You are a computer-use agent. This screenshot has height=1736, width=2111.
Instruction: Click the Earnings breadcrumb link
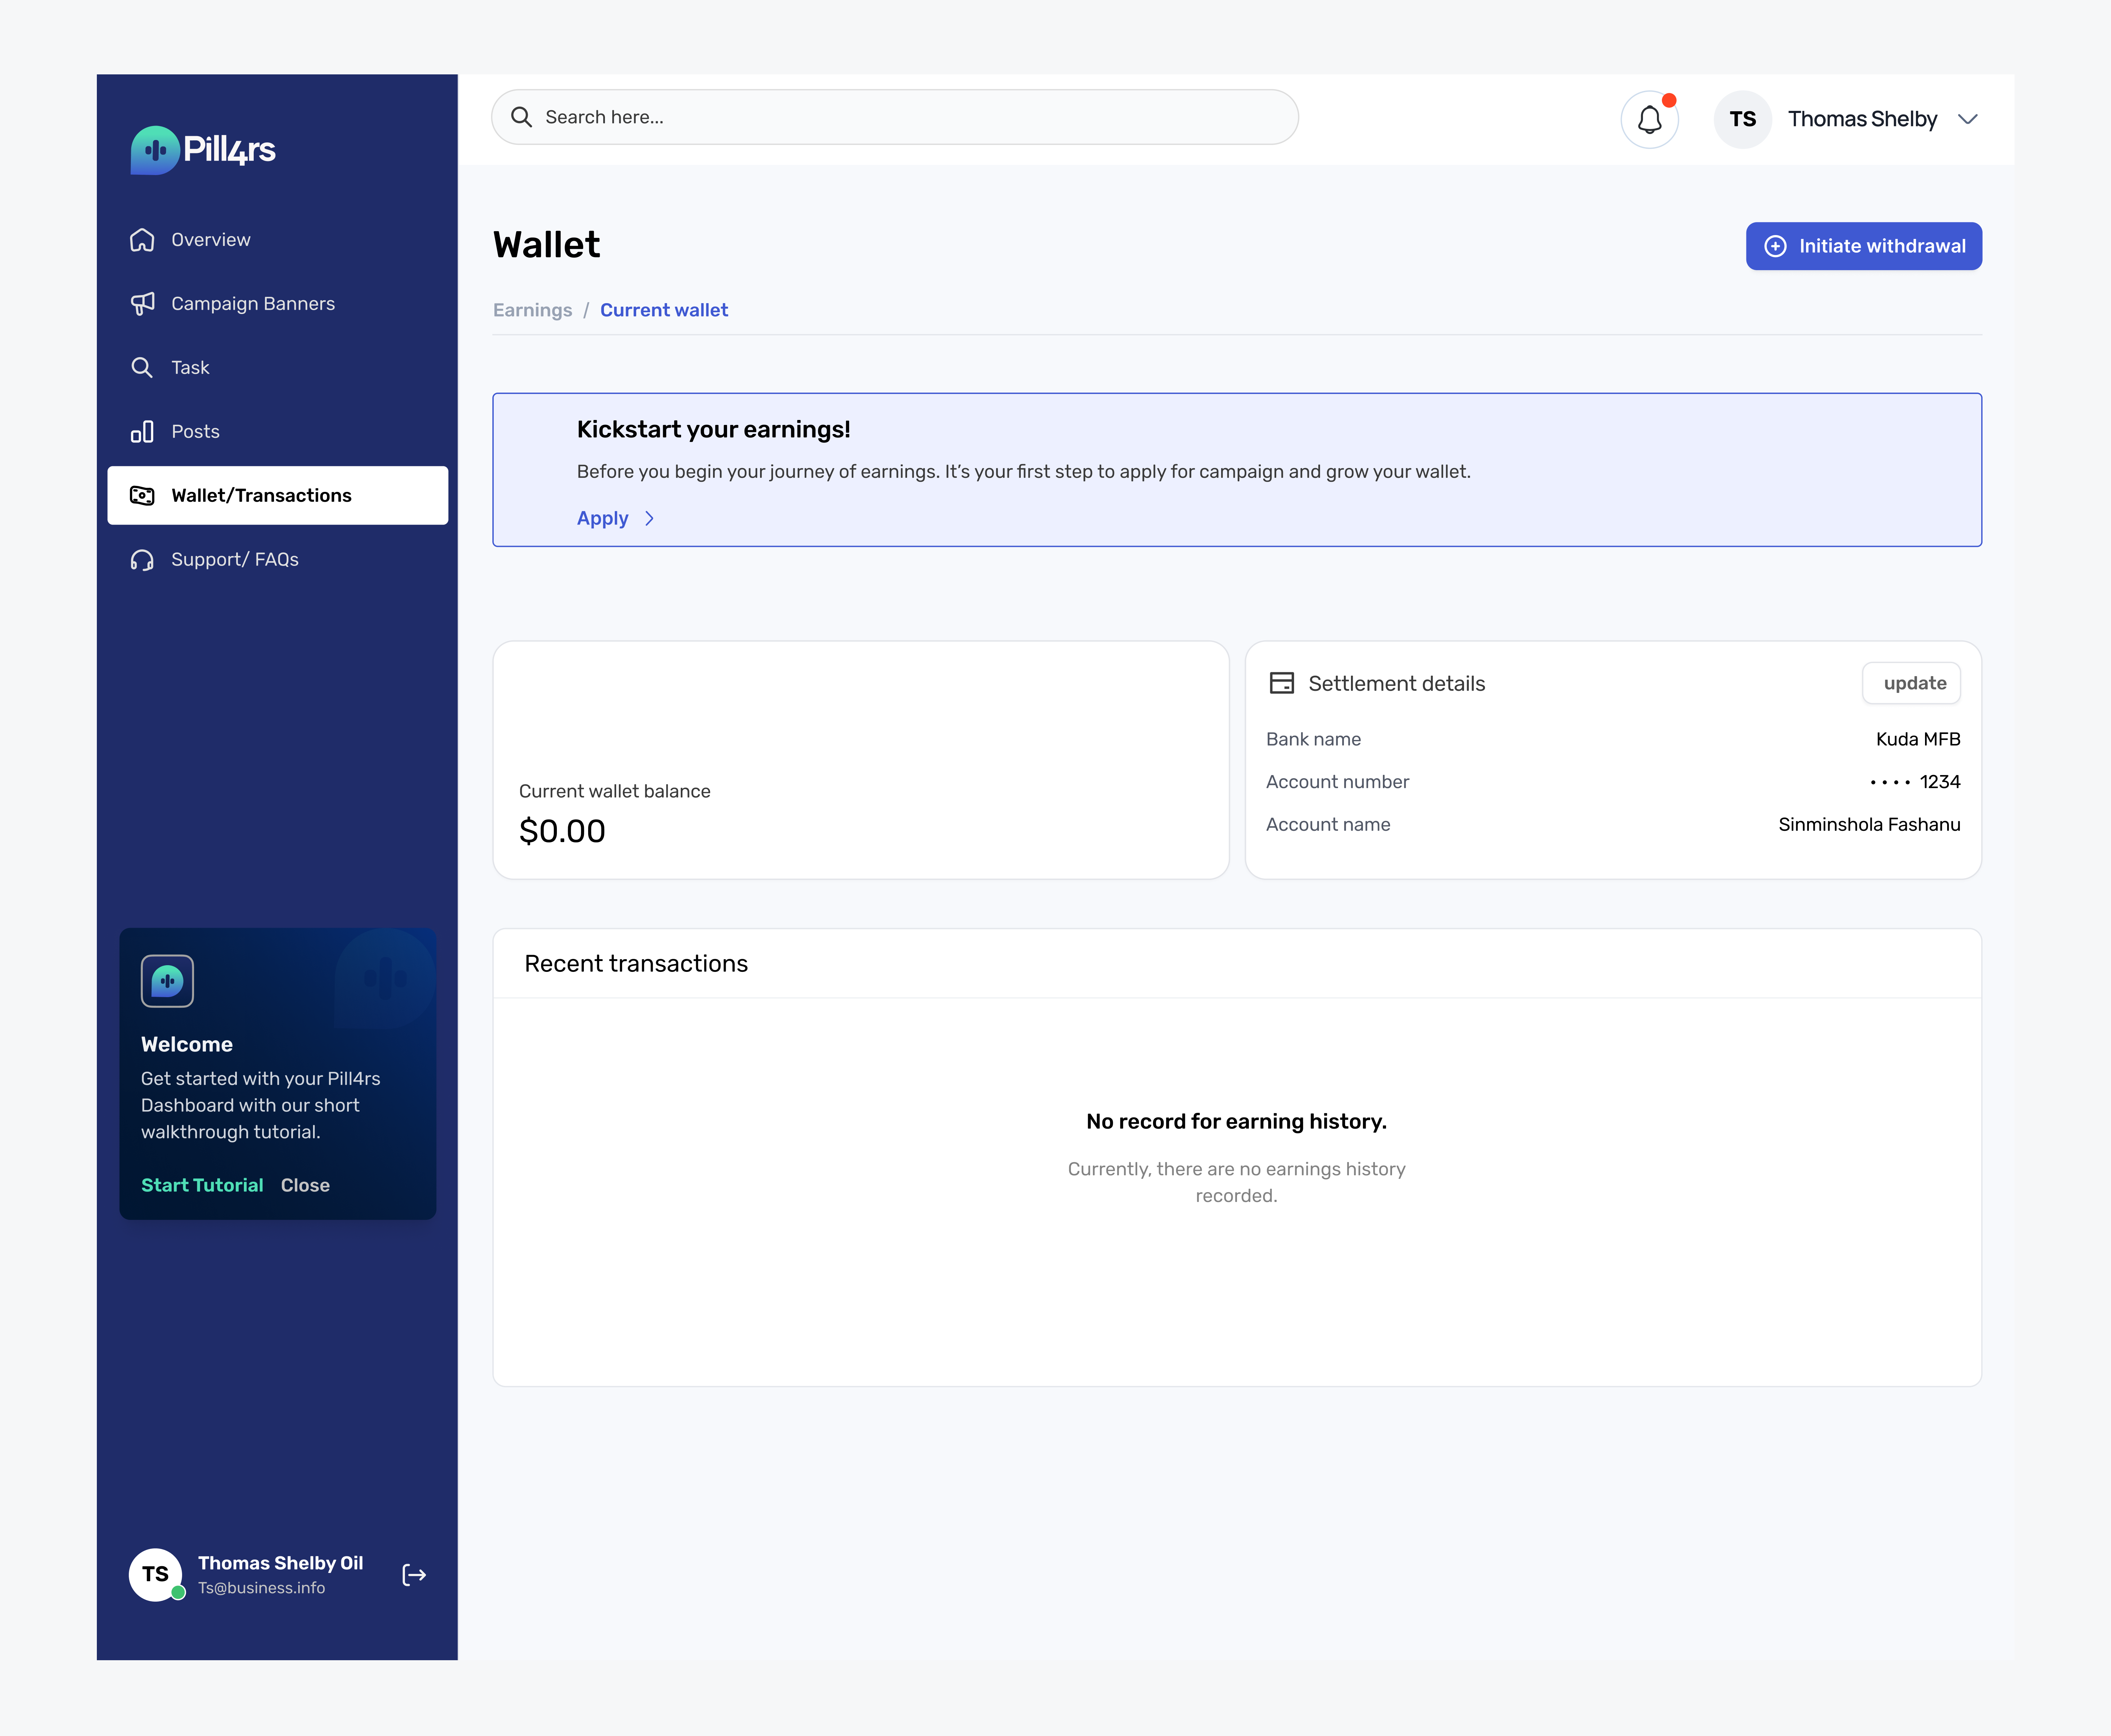point(532,310)
